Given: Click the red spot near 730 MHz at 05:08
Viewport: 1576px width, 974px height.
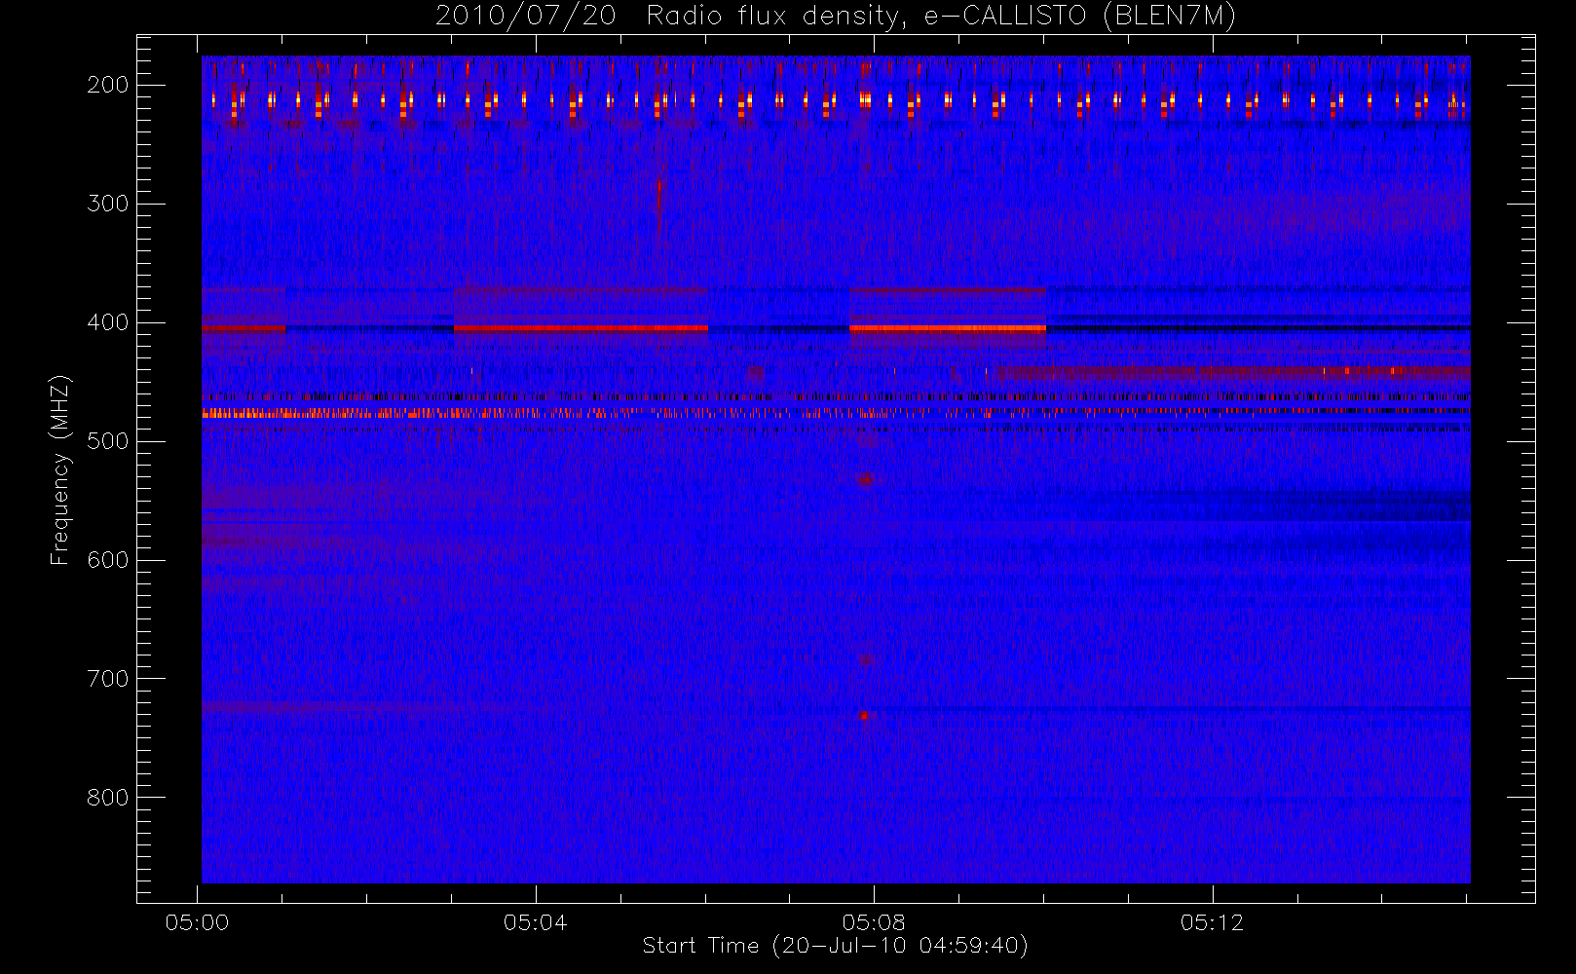Looking at the screenshot, I should pyautogui.click(x=863, y=715).
